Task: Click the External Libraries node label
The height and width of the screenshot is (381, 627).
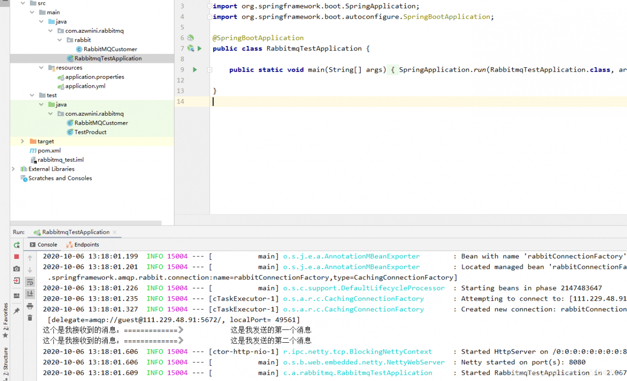Action: tap(51, 169)
